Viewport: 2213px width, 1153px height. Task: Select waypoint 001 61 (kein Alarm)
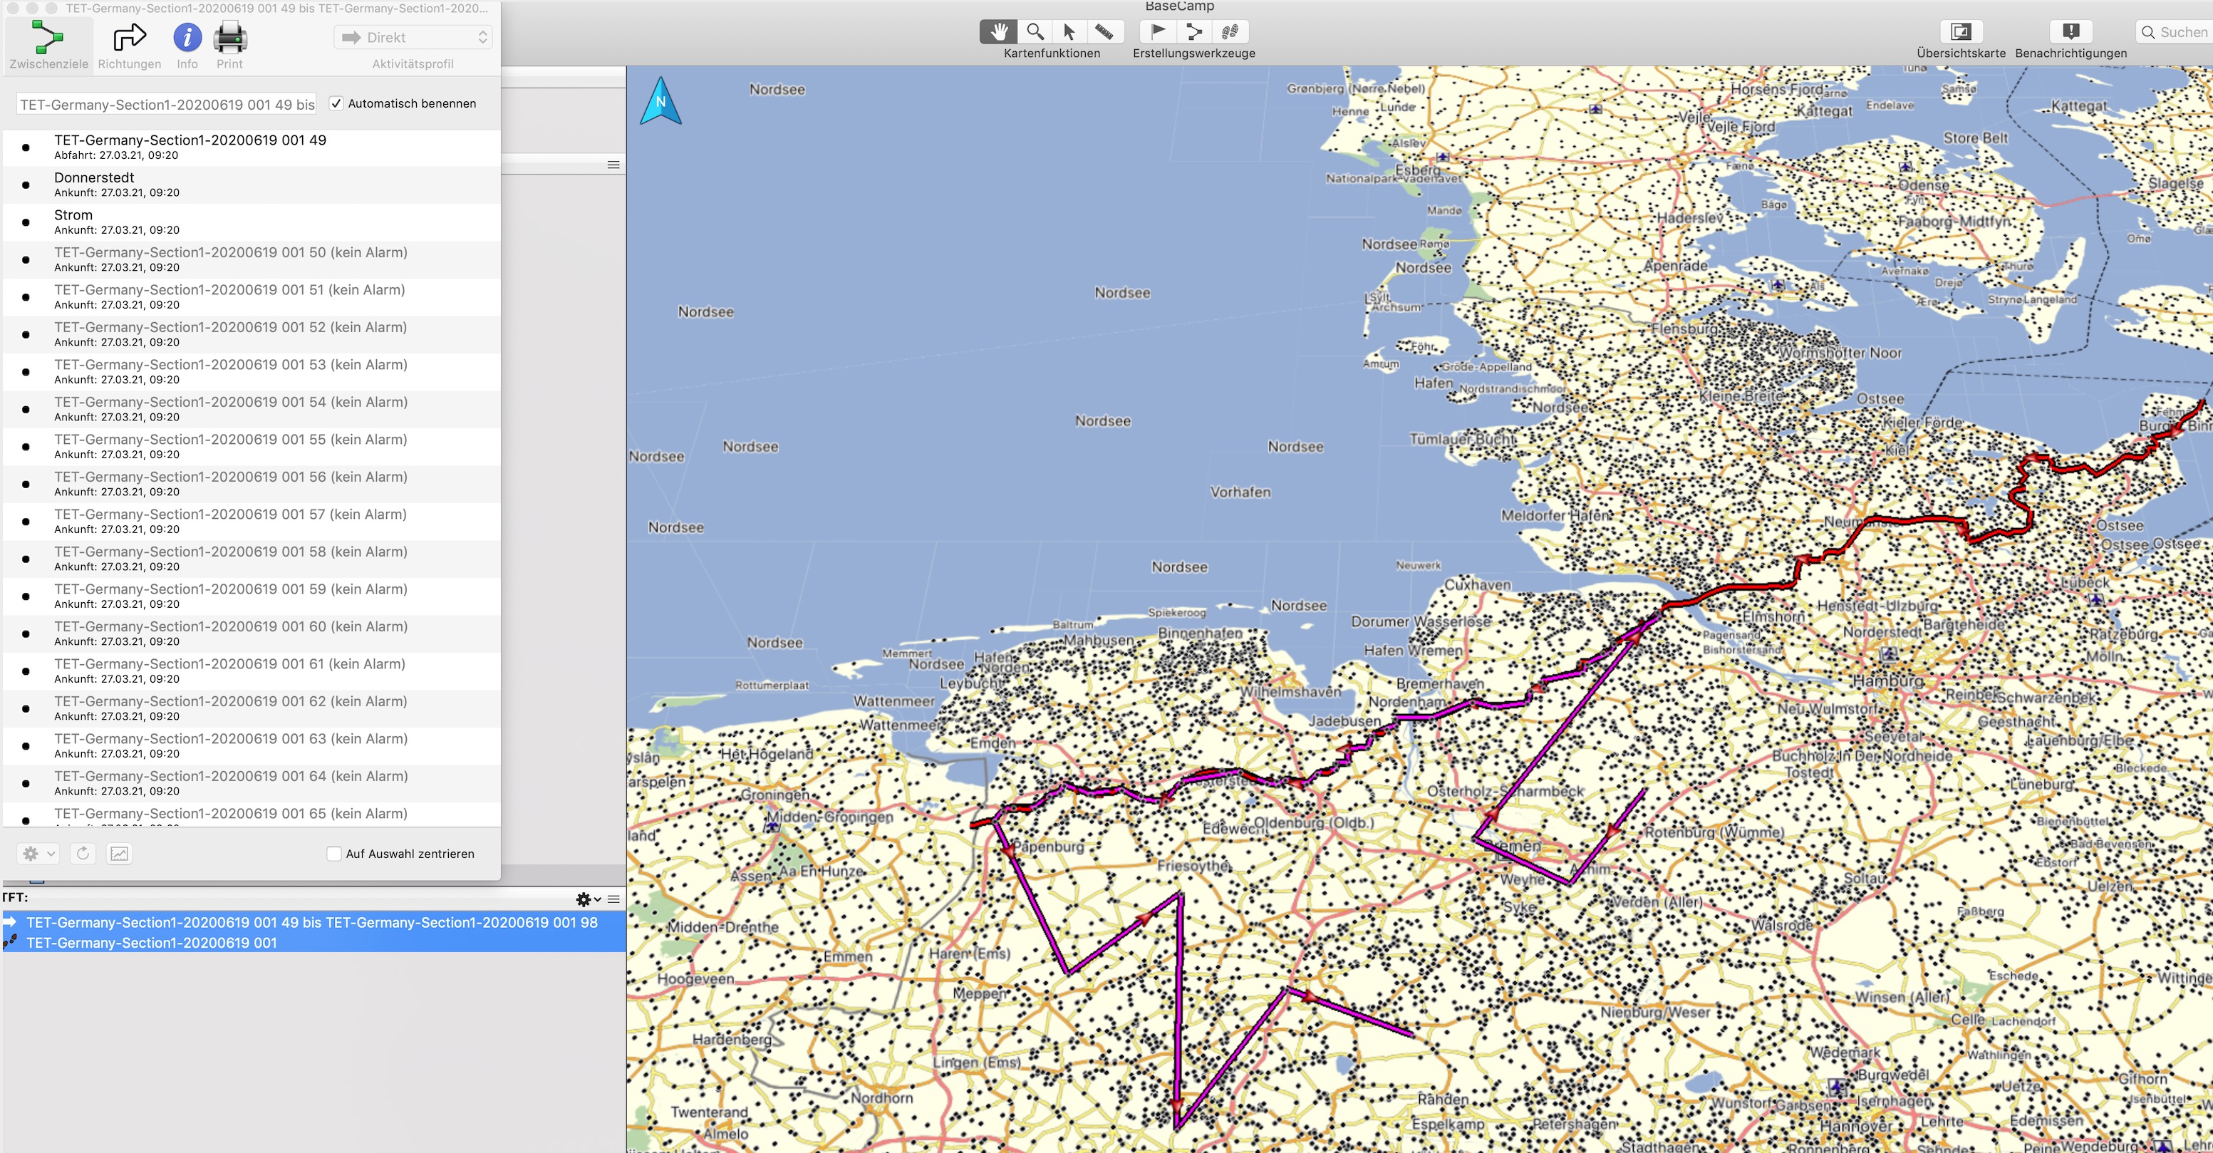[251, 670]
